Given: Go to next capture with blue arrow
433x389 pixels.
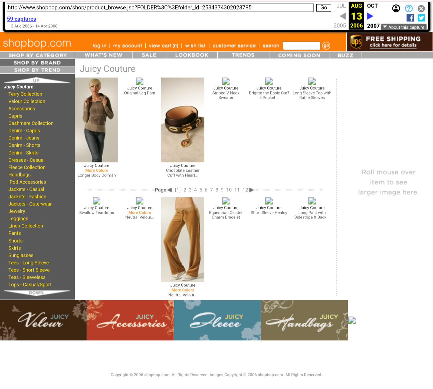Looking at the screenshot, I should [x=370, y=17].
